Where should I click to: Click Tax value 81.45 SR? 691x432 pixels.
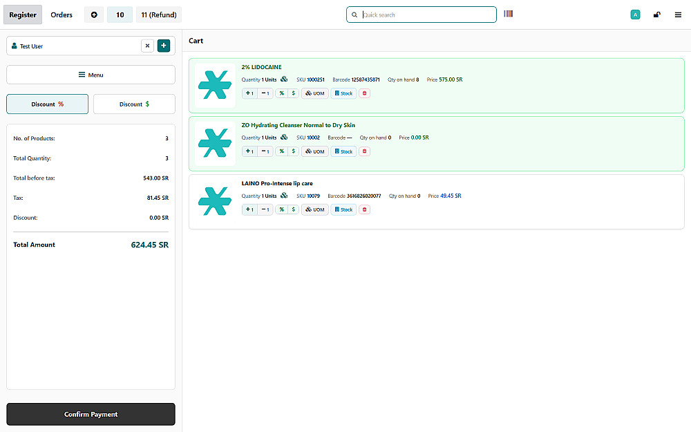pyautogui.click(x=158, y=198)
